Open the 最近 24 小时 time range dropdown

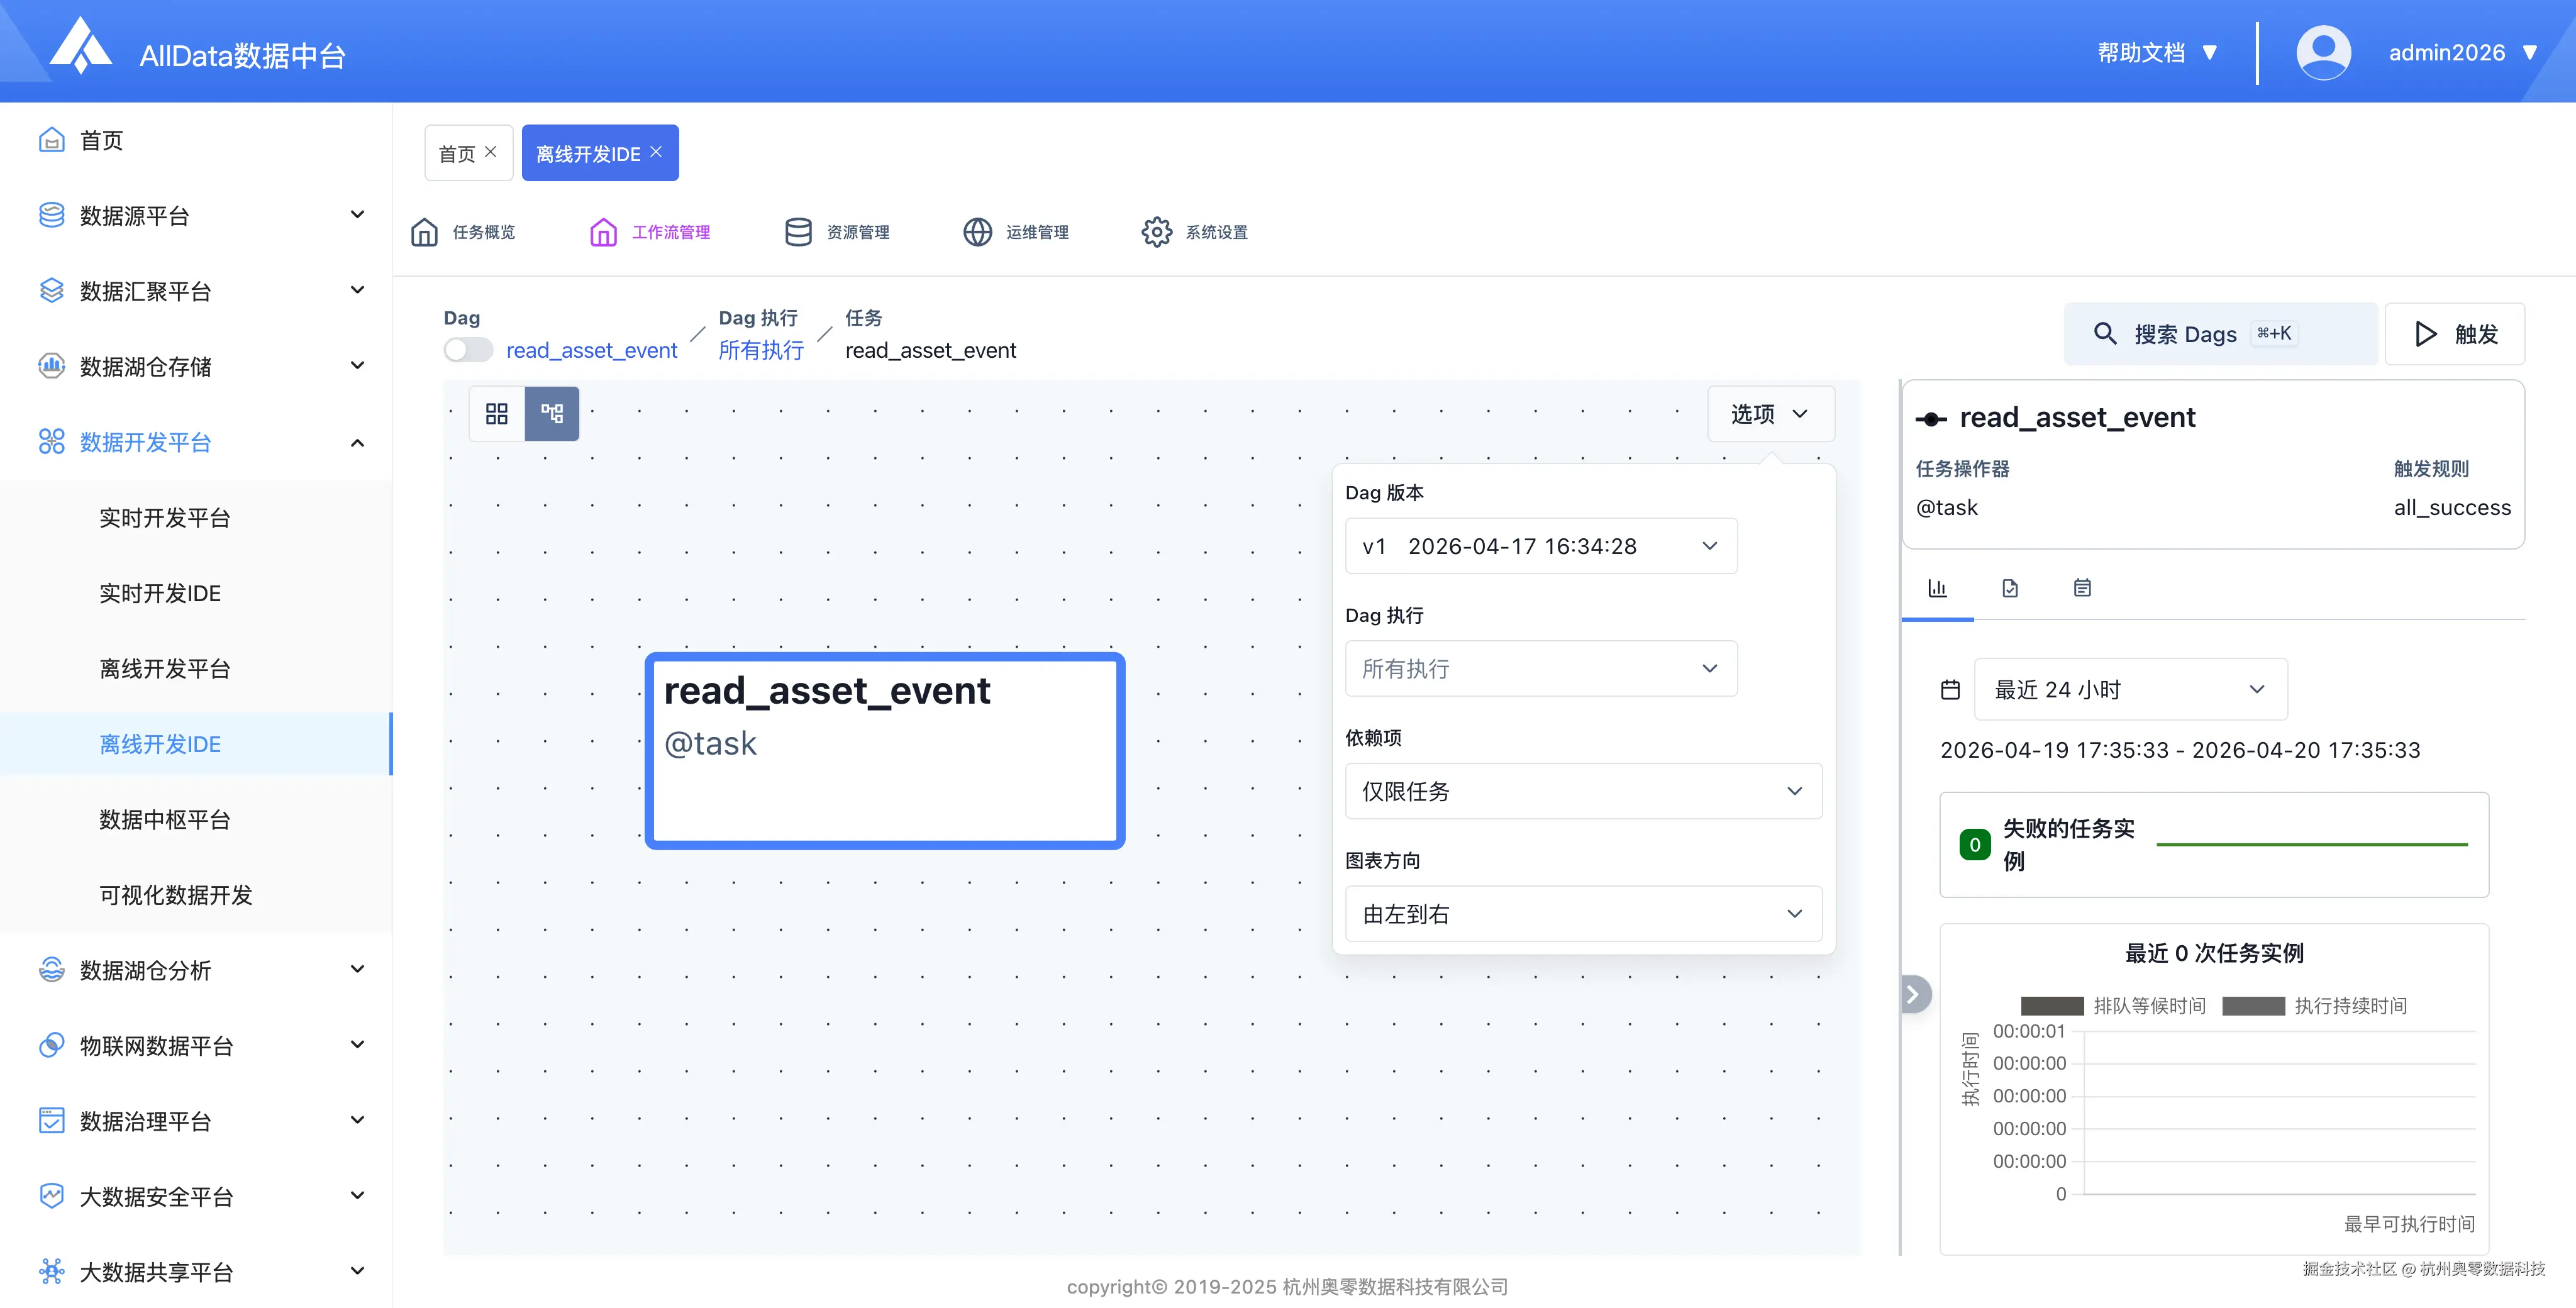(2129, 689)
